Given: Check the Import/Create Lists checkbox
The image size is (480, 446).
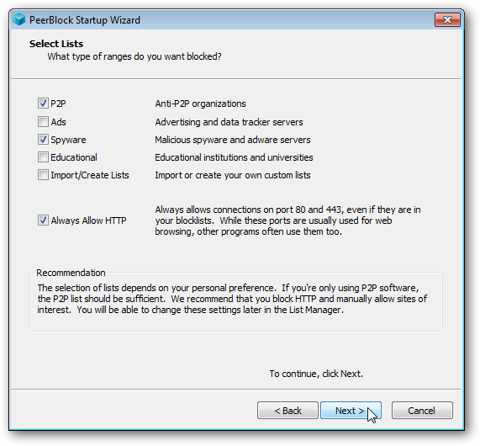Looking at the screenshot, I should pos(43,175).
